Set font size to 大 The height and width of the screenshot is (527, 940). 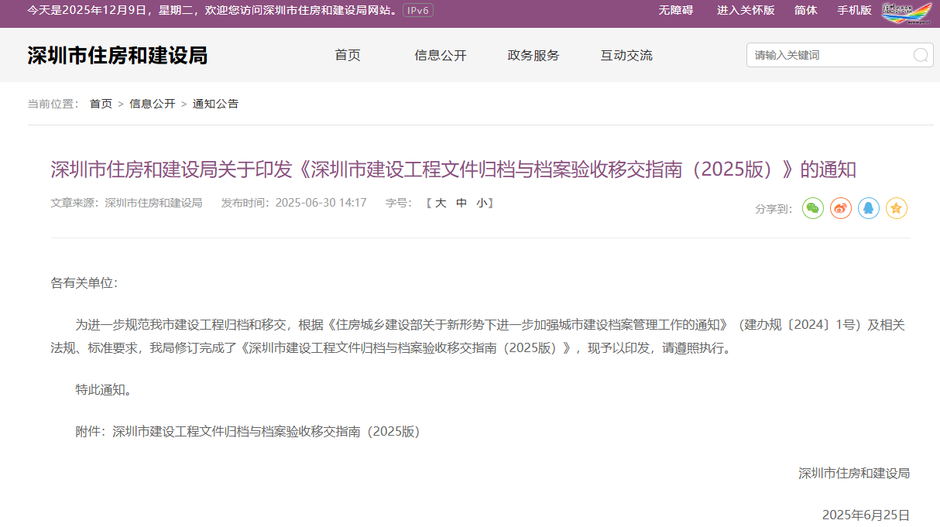pos(441,203)
